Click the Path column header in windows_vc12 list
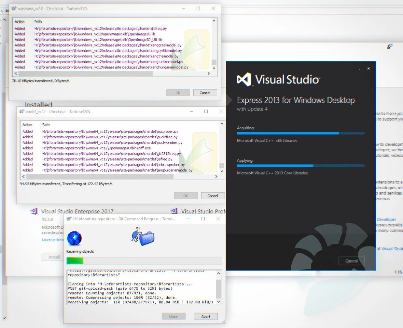Screen dimensions: 403x328 tap(38, 22)
